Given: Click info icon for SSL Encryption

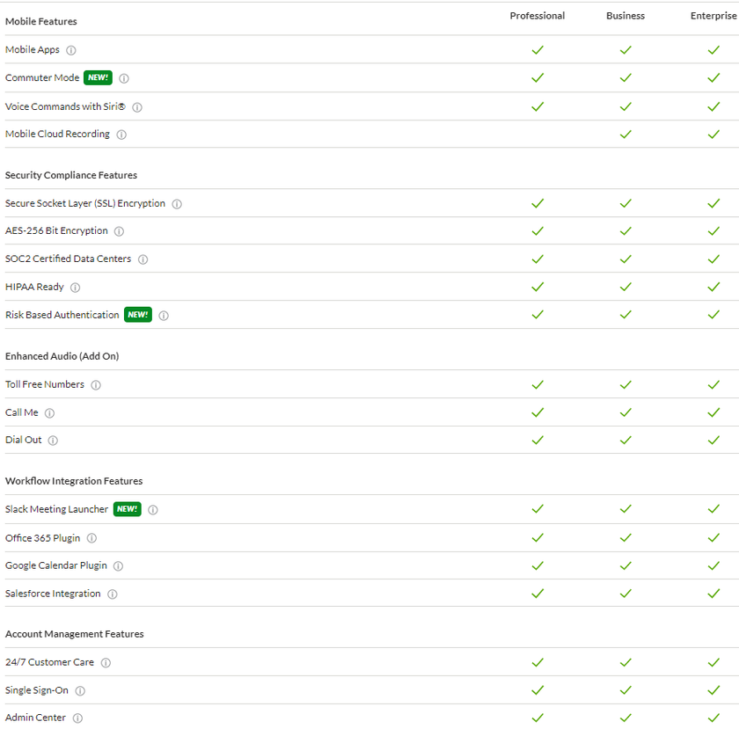Looking at the screenshot, I should 177,204.
